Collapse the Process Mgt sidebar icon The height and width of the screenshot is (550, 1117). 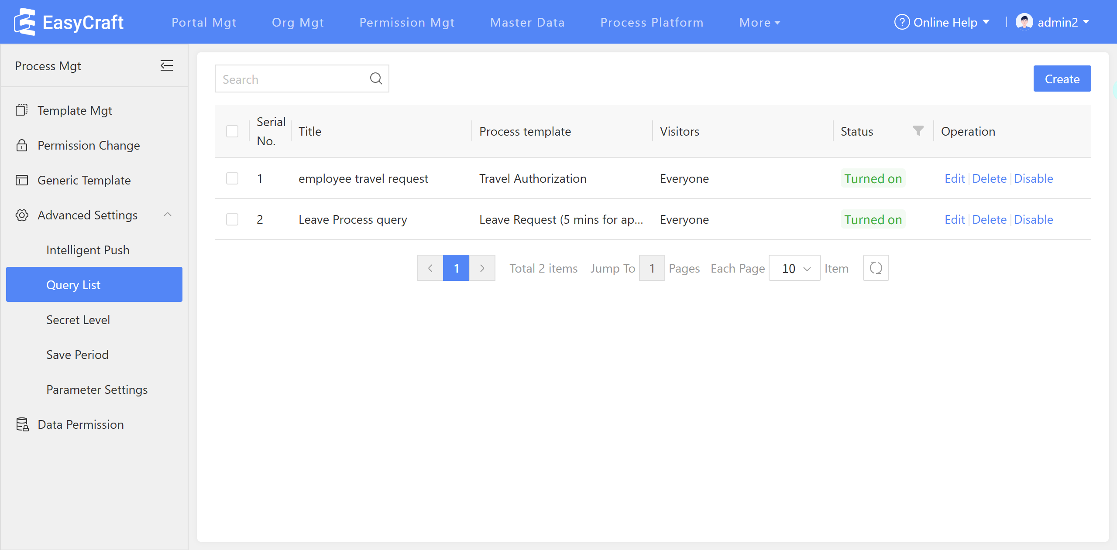167,66
